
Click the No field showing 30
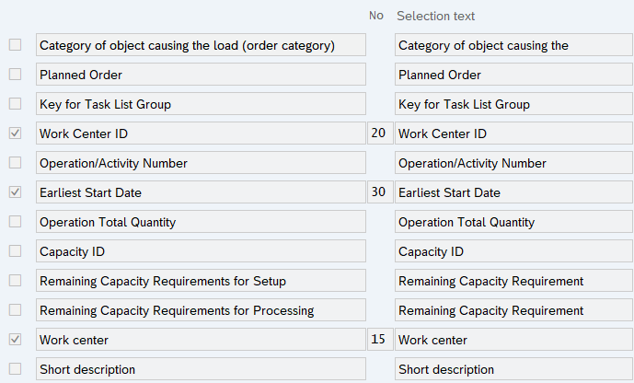378,192
